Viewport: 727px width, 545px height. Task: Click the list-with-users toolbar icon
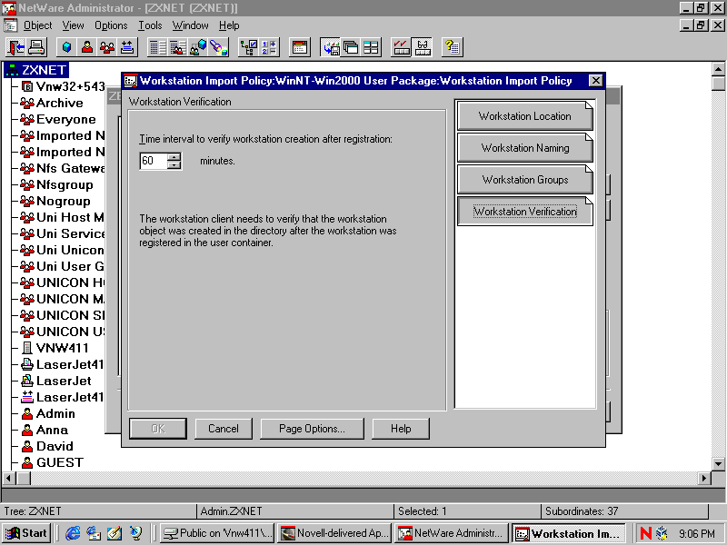(177, 47)
